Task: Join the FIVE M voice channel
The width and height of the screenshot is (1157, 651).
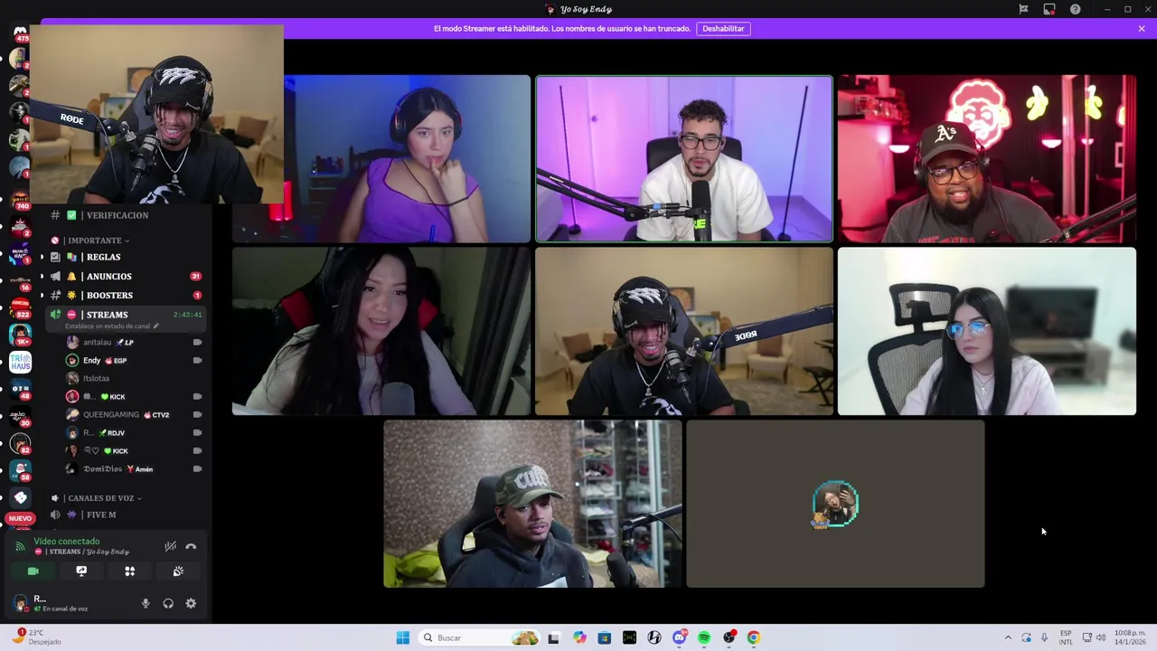Action: pyautogui.click(x=125, y=514)
